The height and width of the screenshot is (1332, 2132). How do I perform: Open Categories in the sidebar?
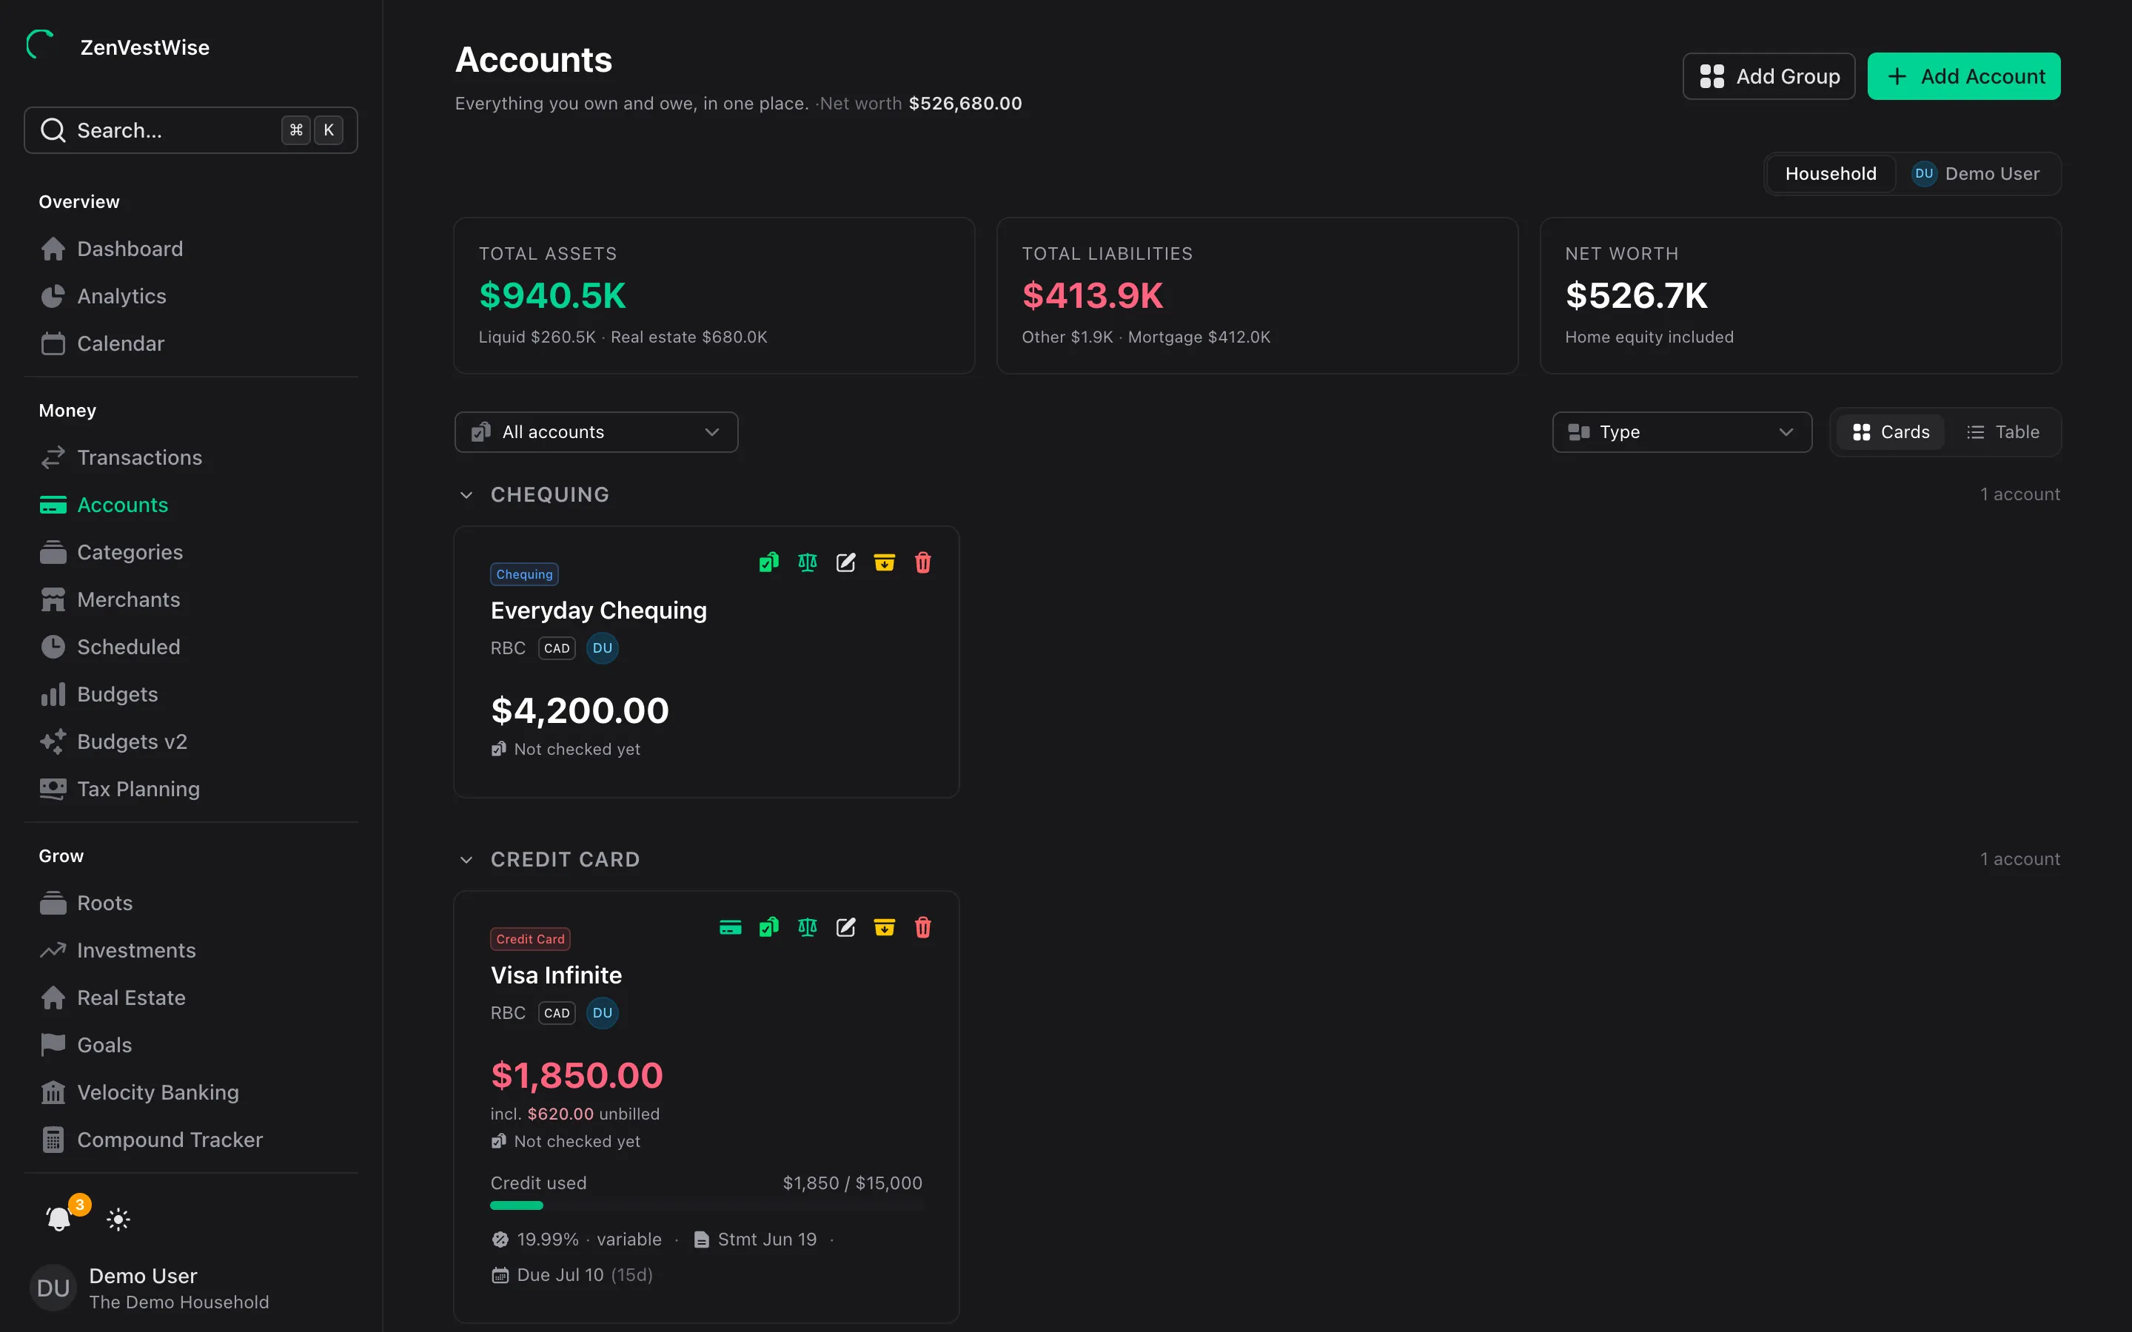pos(190,552)
